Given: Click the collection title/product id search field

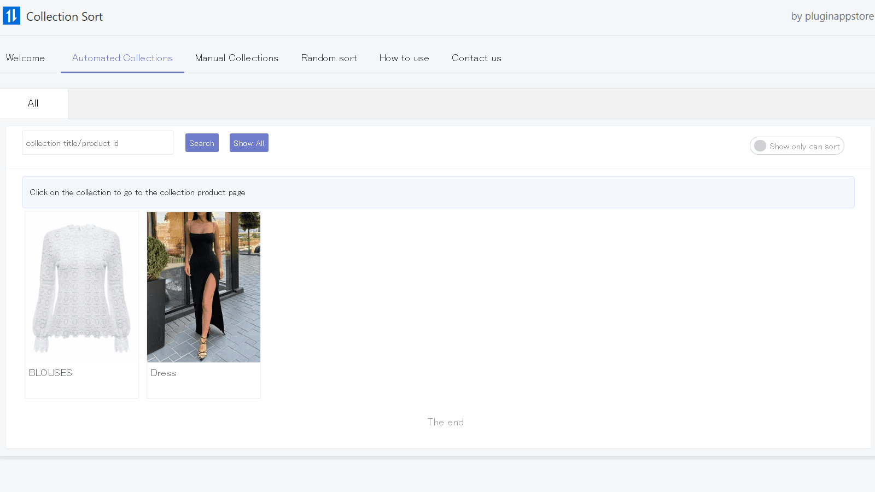Looking at the screenshot, I should point(97,143).
